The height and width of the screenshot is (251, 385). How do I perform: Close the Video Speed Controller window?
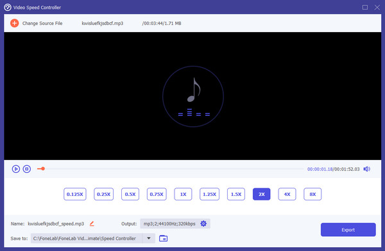(377, 7)
